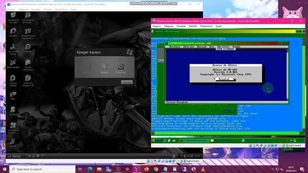Open Google Chrome from the taskbar
308x173 pixels.
click(x=156, y=169)
